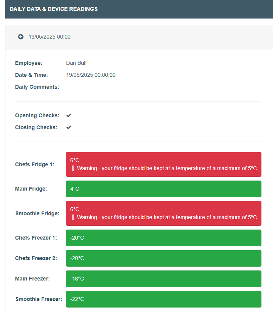
Task: Click the 19/05/2025 00:00 entry title
Action: [x=49, y=37]
